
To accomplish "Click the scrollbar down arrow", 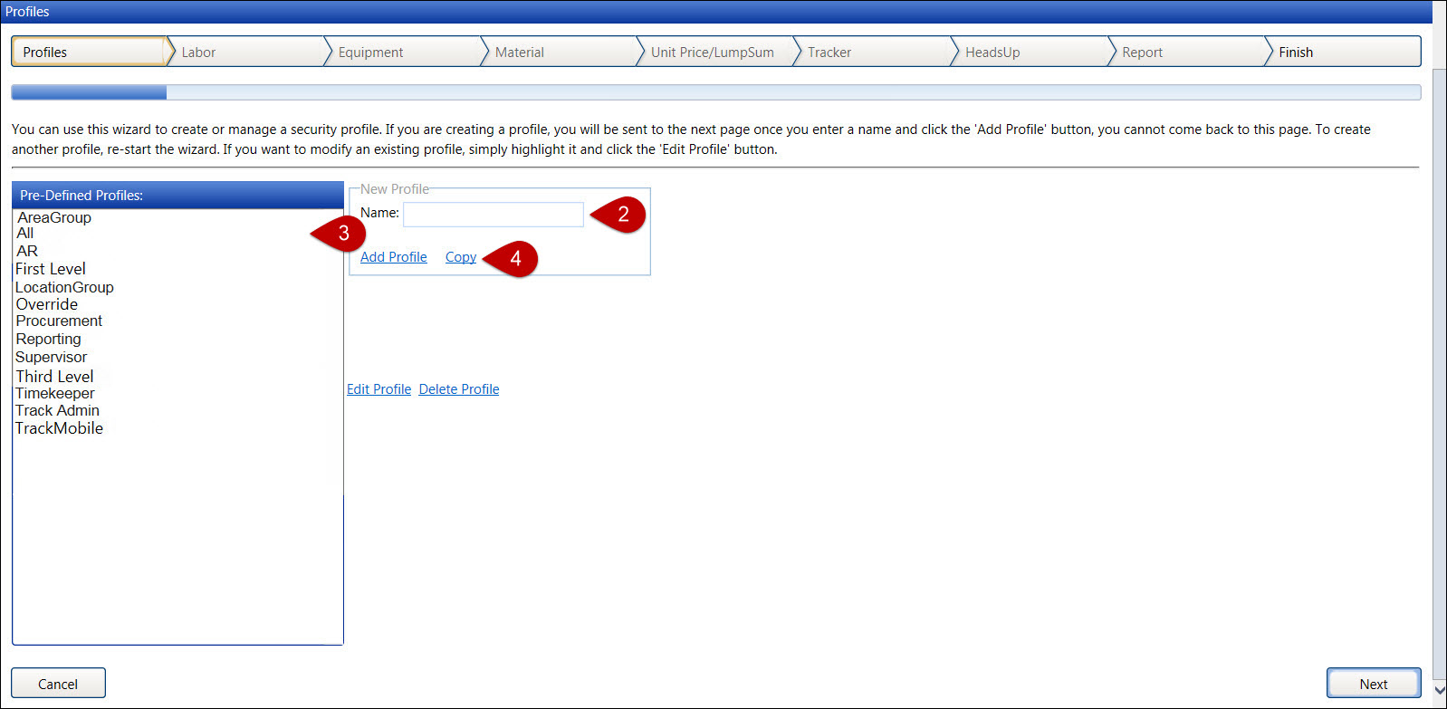I will [1439, 690].
